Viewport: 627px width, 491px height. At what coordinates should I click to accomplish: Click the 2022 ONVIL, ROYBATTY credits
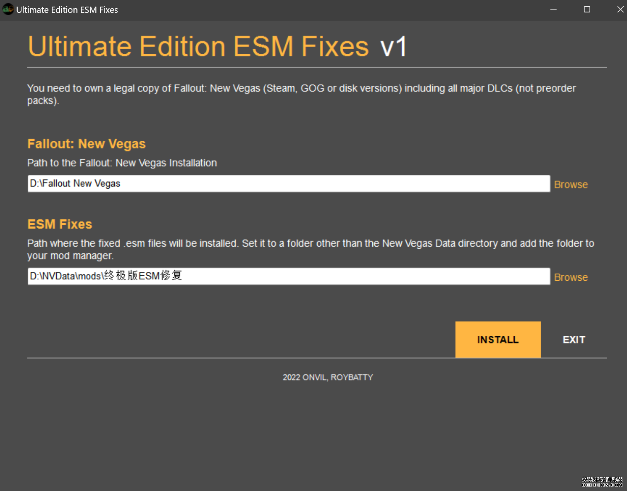pos(328,378)
